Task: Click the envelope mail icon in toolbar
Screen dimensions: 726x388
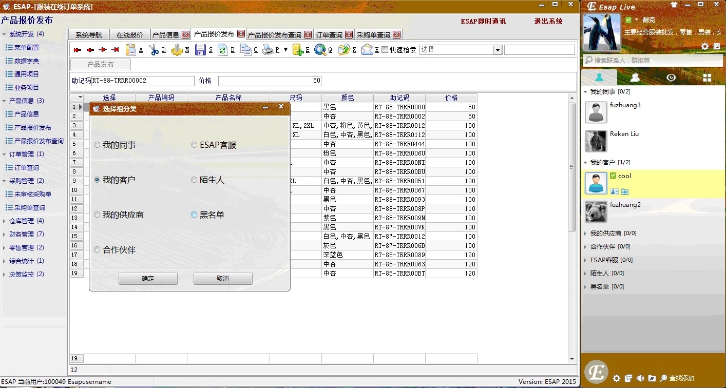Action: [x=367, y=50]
